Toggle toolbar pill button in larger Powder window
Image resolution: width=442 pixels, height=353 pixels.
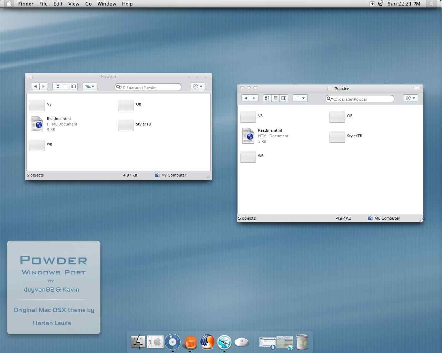(416, 88)
